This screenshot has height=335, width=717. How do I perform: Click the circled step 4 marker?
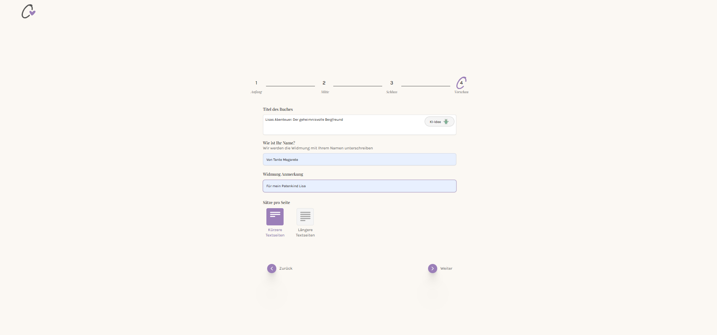point(461,83)
